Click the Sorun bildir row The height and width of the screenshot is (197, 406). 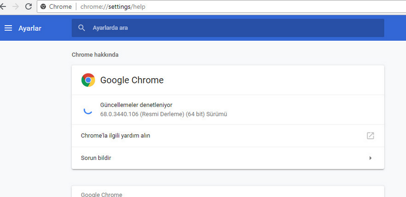pyautogui.click(x=228, y=158)
